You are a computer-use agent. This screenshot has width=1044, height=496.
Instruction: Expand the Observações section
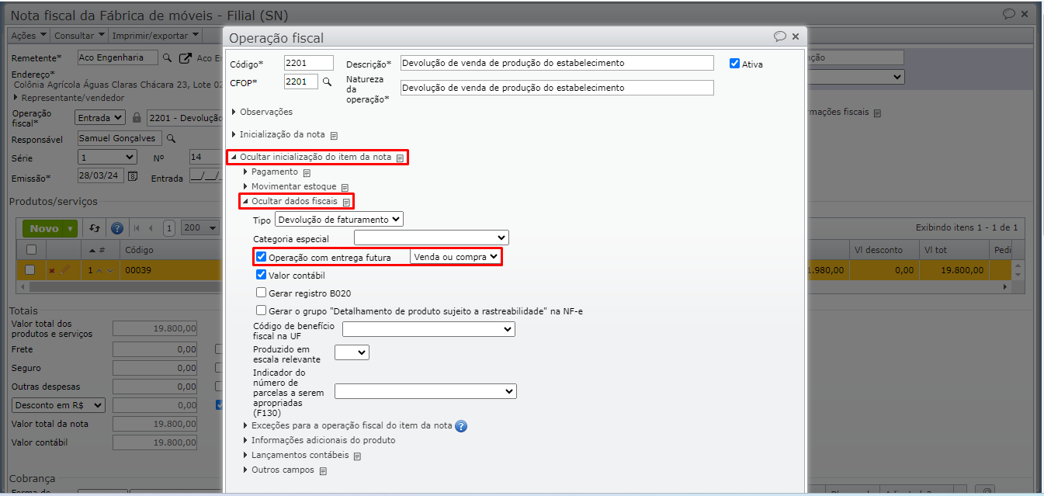262,112
